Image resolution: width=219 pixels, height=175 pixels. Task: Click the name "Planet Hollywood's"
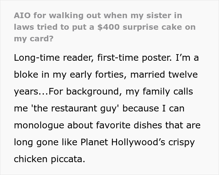pyautogui.click(x=123, y=142)
